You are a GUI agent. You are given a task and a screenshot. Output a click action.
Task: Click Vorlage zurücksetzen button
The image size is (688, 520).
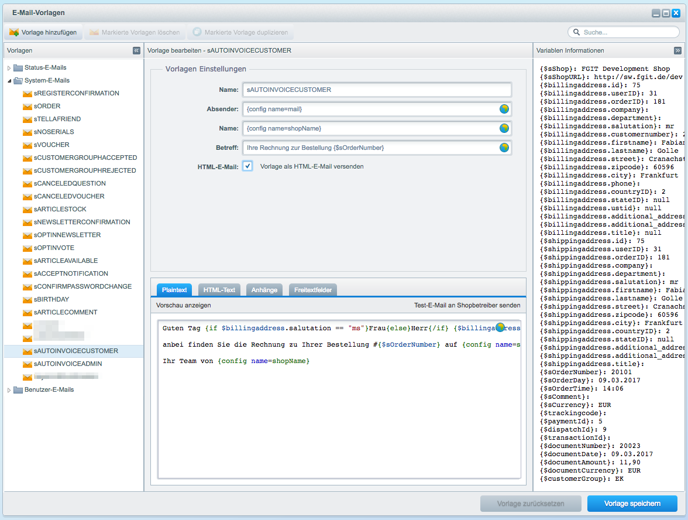point(531,504)
